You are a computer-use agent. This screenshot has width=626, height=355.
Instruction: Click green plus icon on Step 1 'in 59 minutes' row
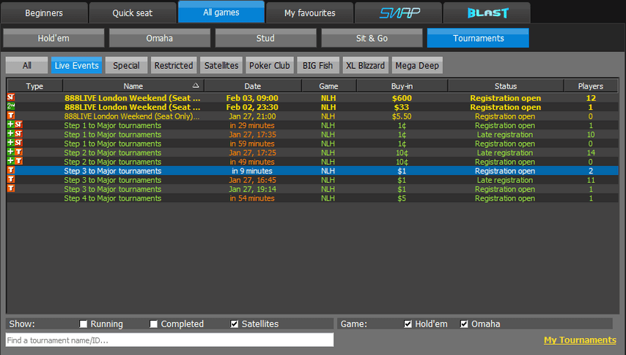point(11,143)
